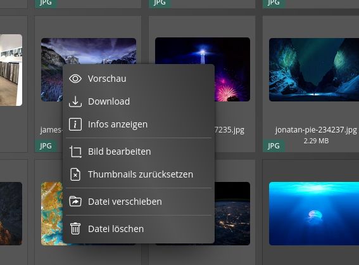This screenshot has width=359, height=265.
Task: Click the info icon for Infos anzeigen
Action: (x=75, y=124)
